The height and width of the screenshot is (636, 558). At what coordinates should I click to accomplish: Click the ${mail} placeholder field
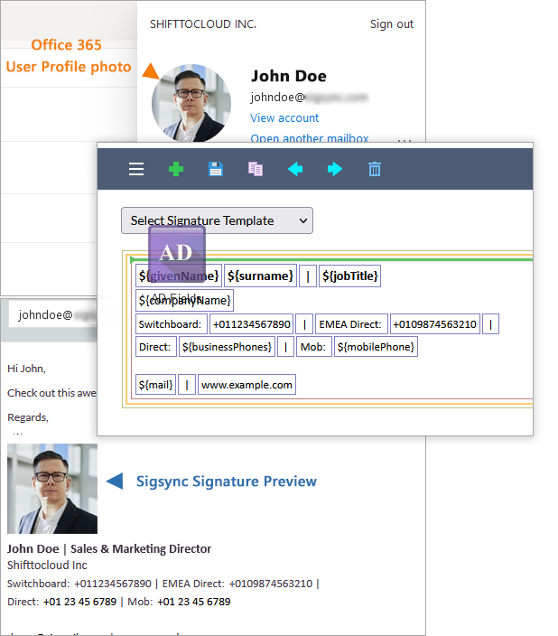click(155, 385)
